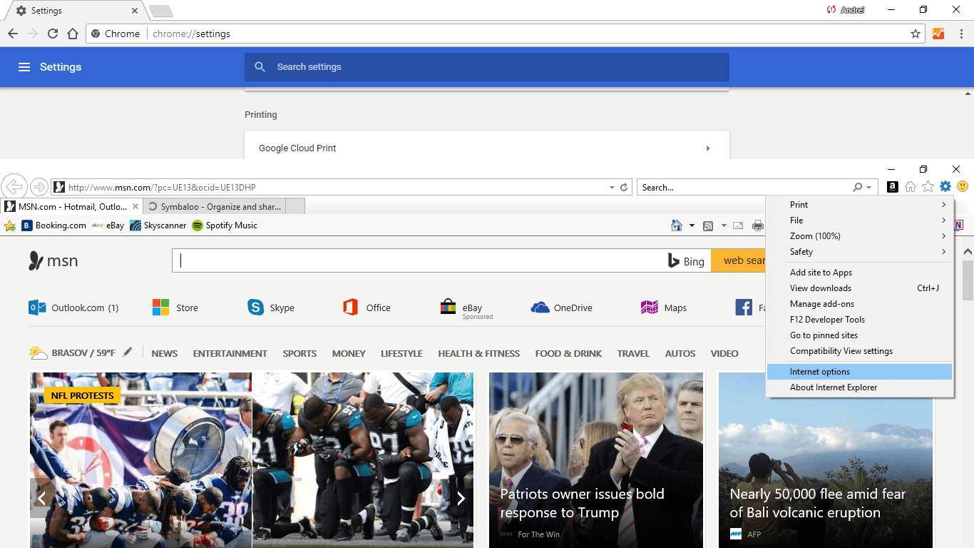Image resolution: width=974 pixels, height=548 pixels.
Task: Select Go to pinned sites
Action: (x=859, y=335)
